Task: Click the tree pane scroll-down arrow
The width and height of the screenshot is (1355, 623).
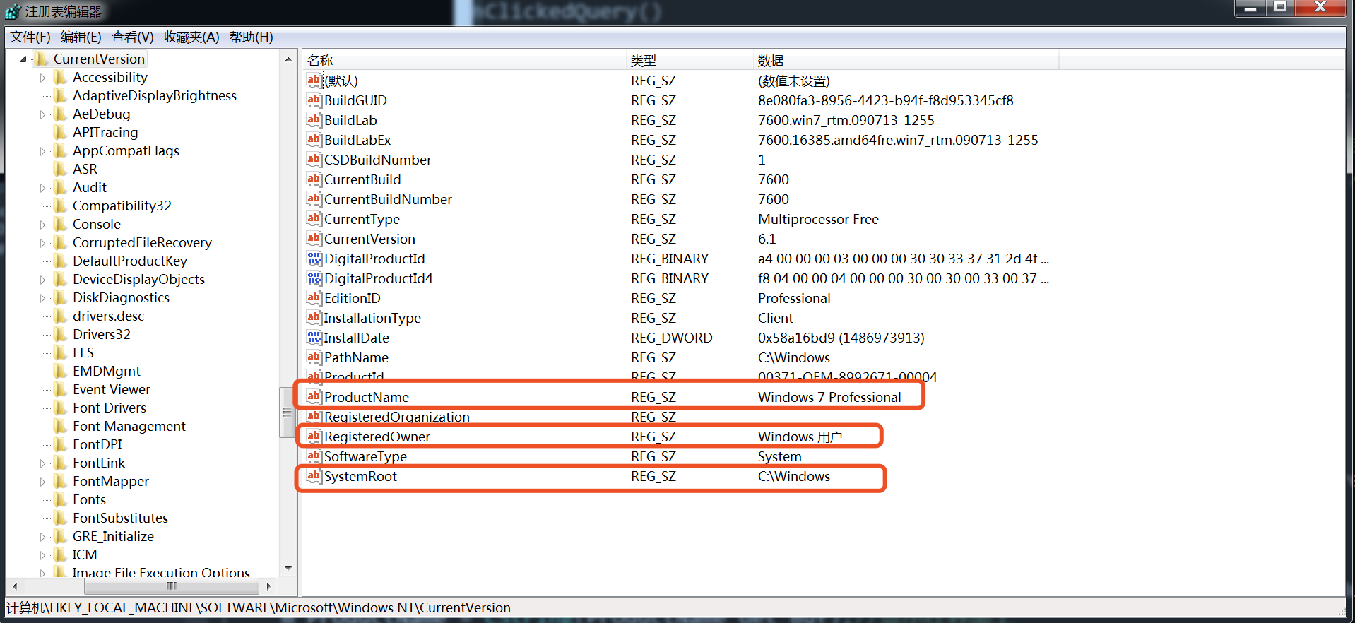Action: point(288,568)
